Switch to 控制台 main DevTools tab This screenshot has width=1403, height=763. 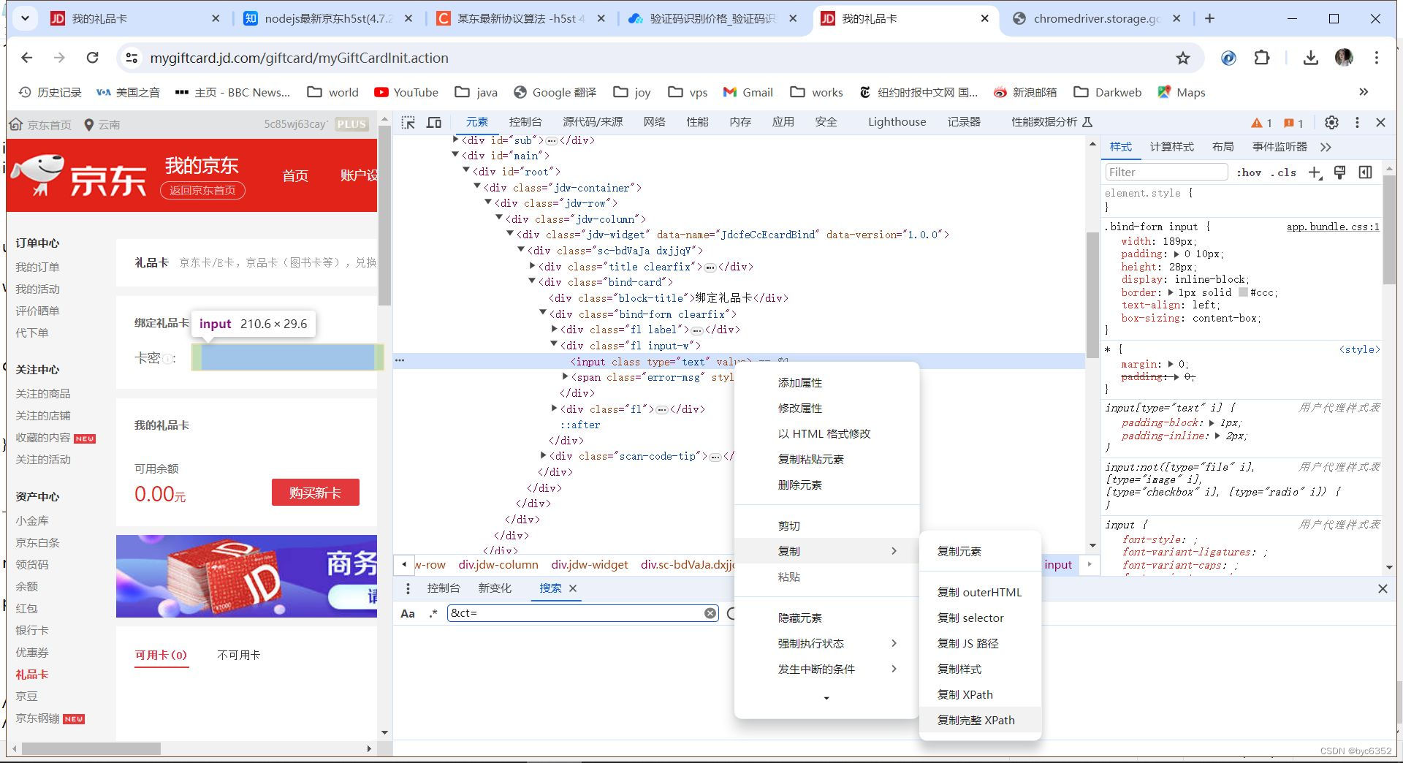525,122
